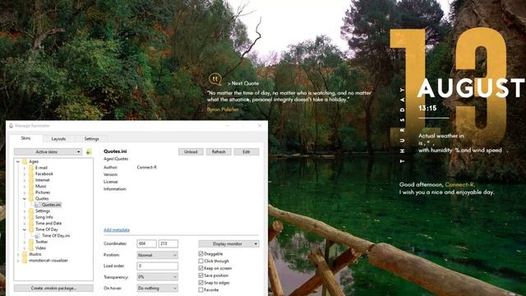Click Next Quote on the desktop widget
526x296 pixels.
[x=243, y=83]
